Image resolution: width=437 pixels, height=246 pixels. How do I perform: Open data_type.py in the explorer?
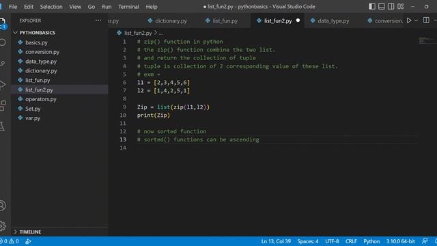pyautogui.click(x=41, y=61)
